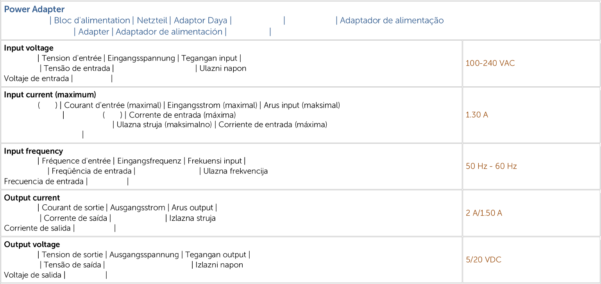Click the Netzteil translation text

(152, 20)
